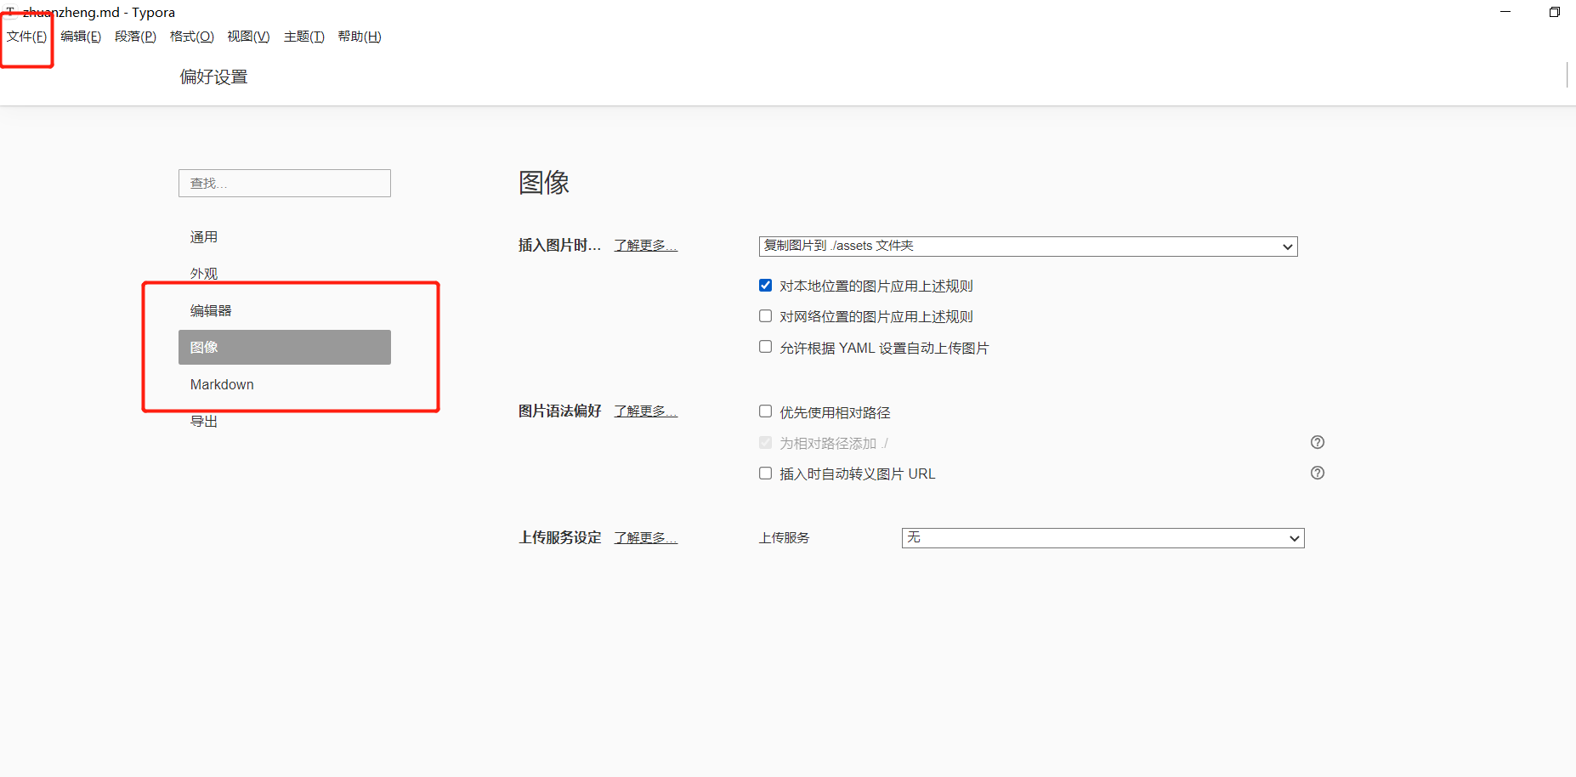Uncheck 对本地位置的图片应用上述规则
The width and height of the screenshot is (1576, 777).
[x=766, y=286]
